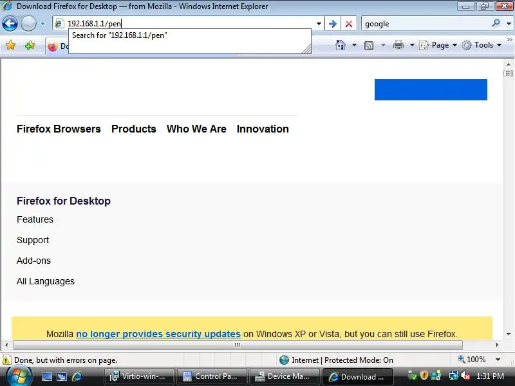Expand the Home button dropdown arrow
This screenshot has width=515, height=386.
point(354,45)
